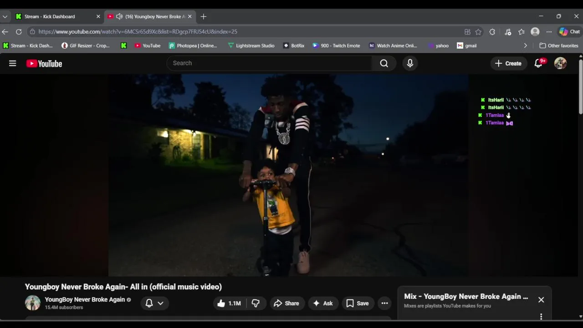Click the 15.4M subscribers text
Viewport: 583px width, 328px height.
(x=64, y=307)
